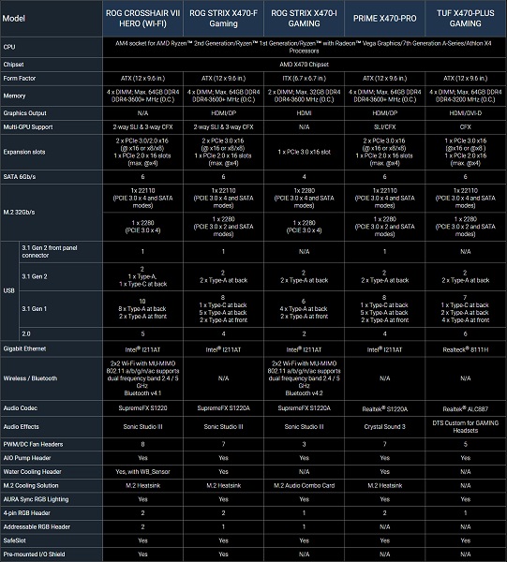Select the ROG STRIX X470-F Gaming column header
This screenshot has width=507, height=562.
[x=223, y=19]
